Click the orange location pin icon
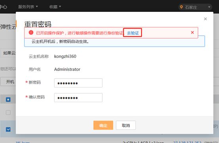 (x=181, y=7)
